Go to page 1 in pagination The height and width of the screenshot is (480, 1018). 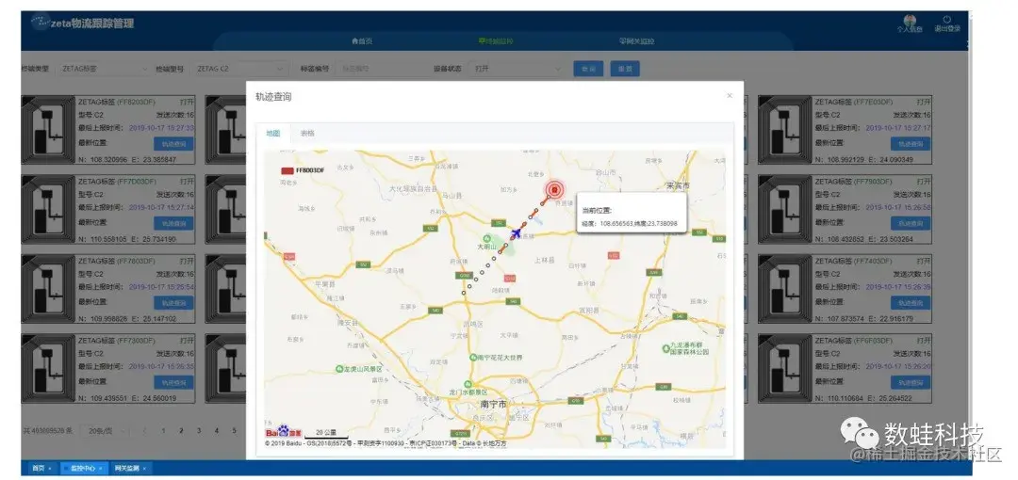click(163, 431)
